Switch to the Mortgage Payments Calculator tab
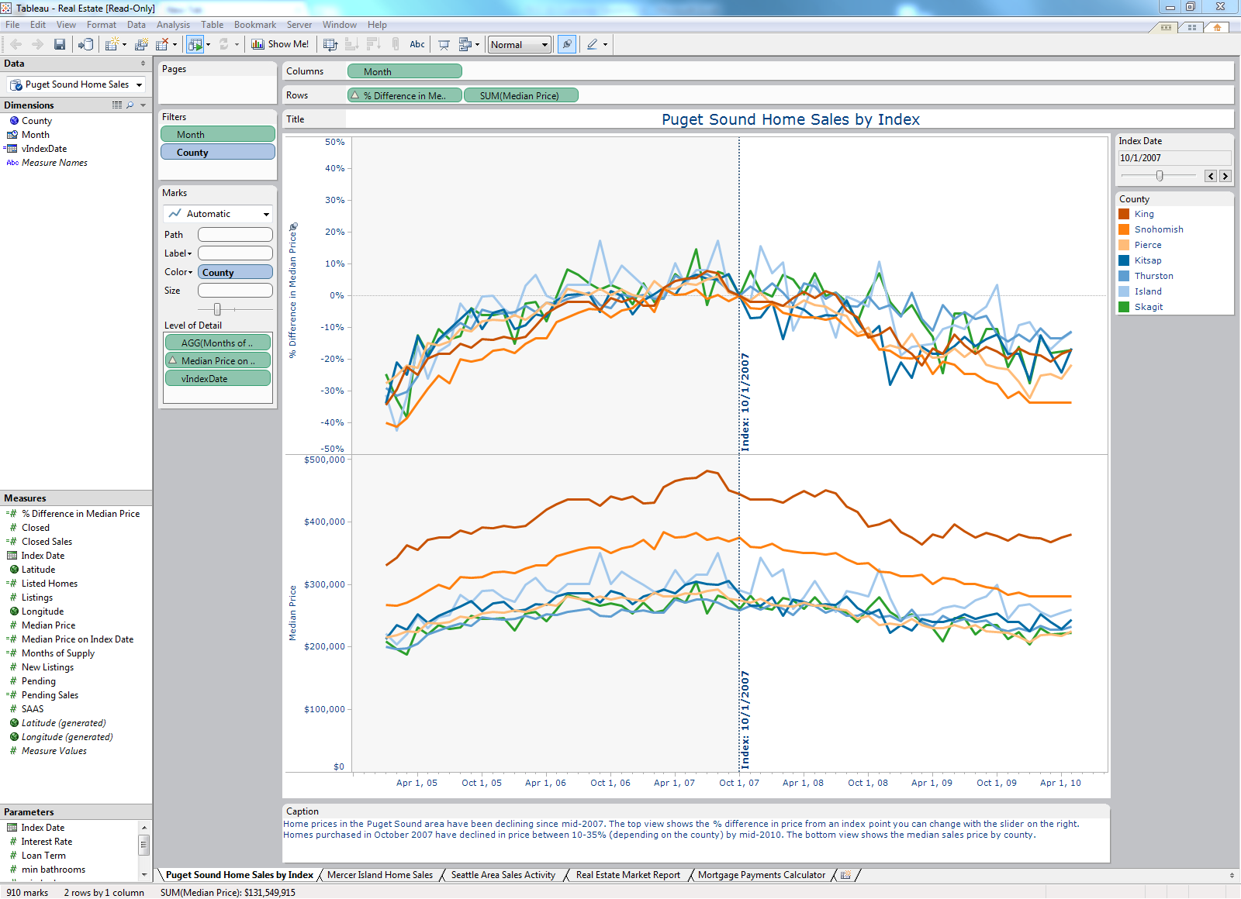 click(761, 874)
